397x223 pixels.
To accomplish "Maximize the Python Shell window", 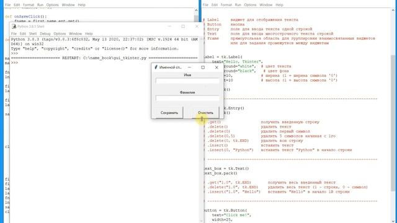I will tap(183, 26).
